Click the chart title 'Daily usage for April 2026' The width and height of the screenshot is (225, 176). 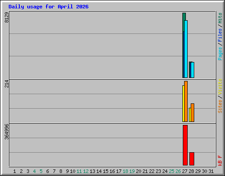point(48,7)
